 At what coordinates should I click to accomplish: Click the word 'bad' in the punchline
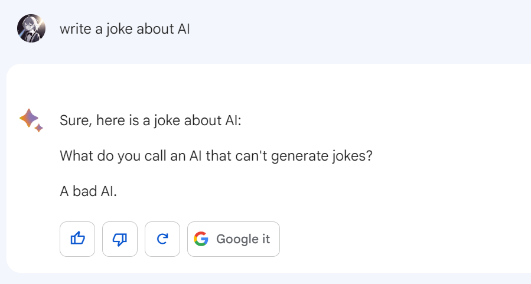pos(84,192)
